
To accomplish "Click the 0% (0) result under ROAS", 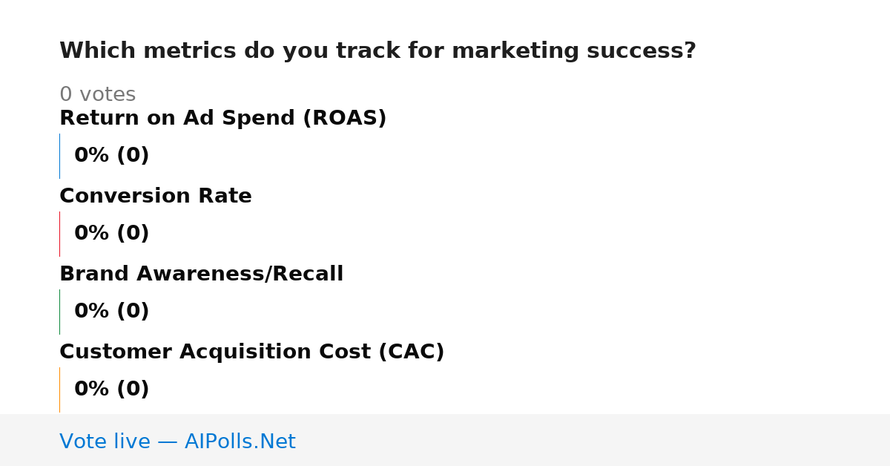I will (111, 156).
